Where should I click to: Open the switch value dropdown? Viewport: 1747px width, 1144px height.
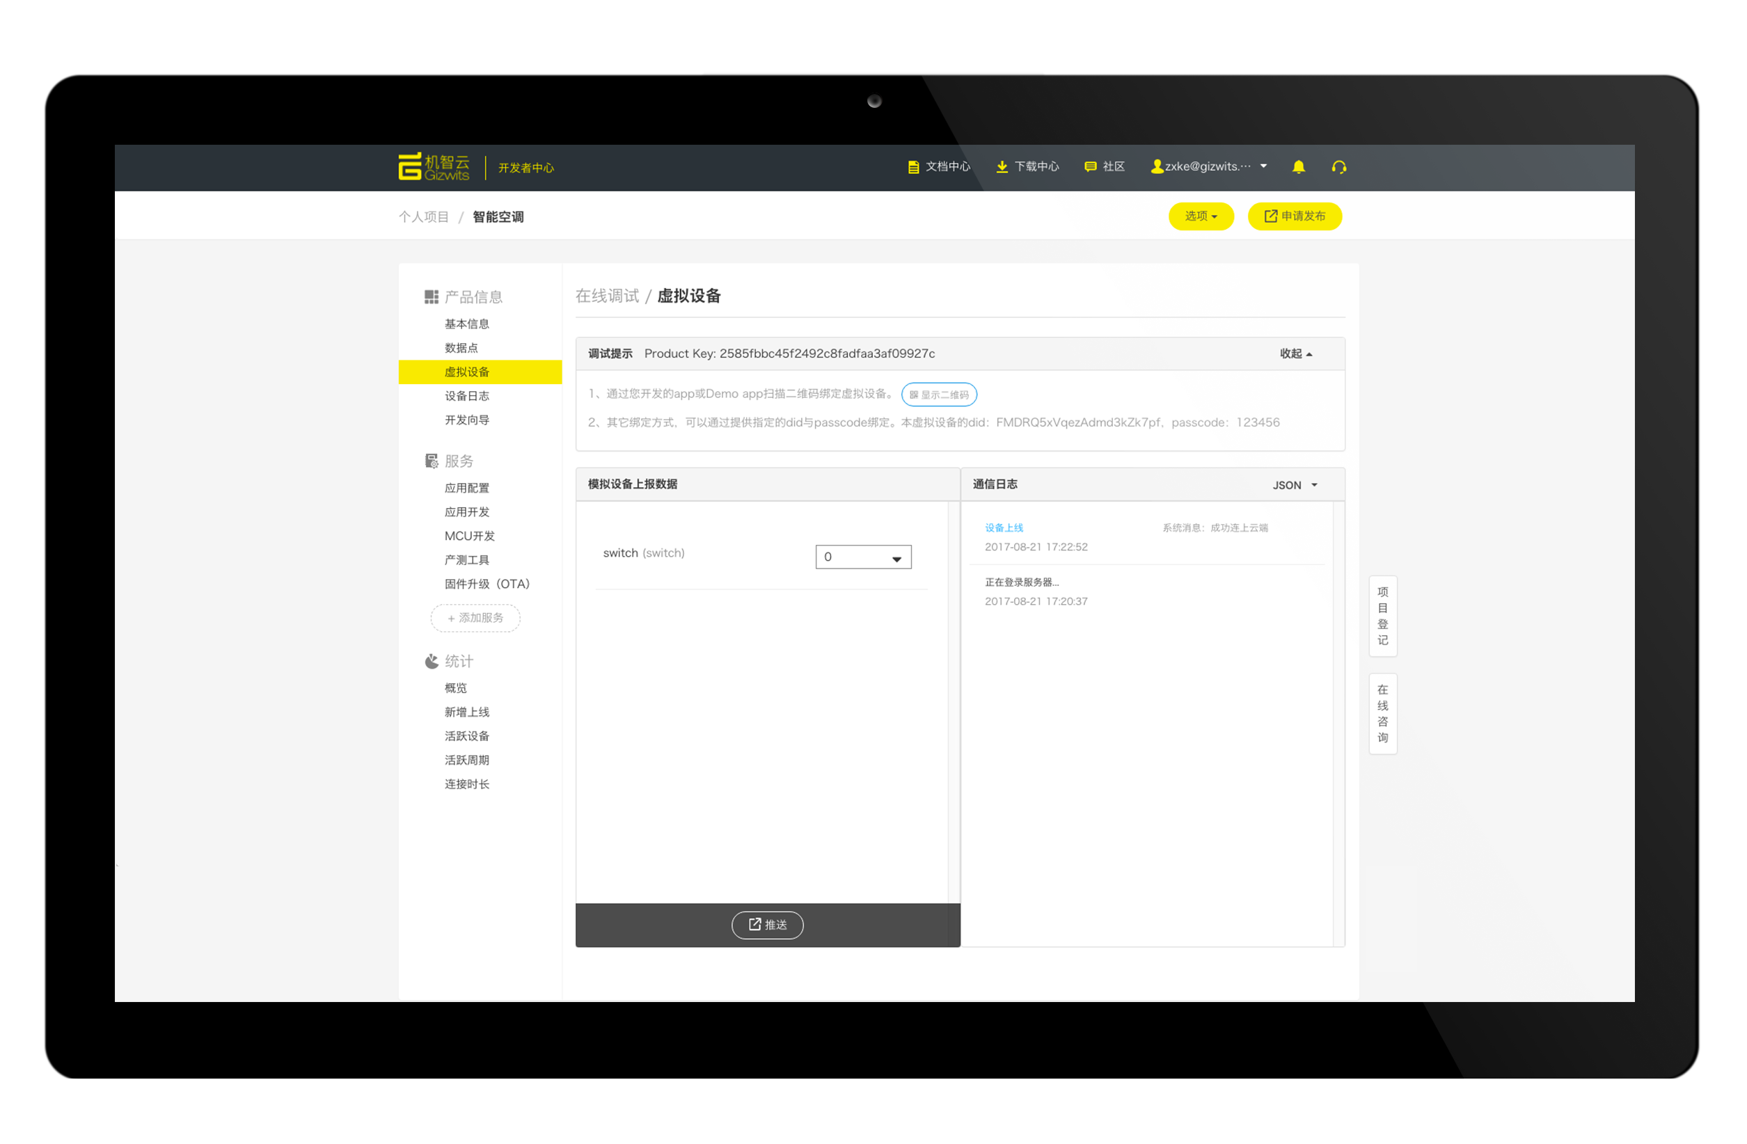[x=863, y=557]
